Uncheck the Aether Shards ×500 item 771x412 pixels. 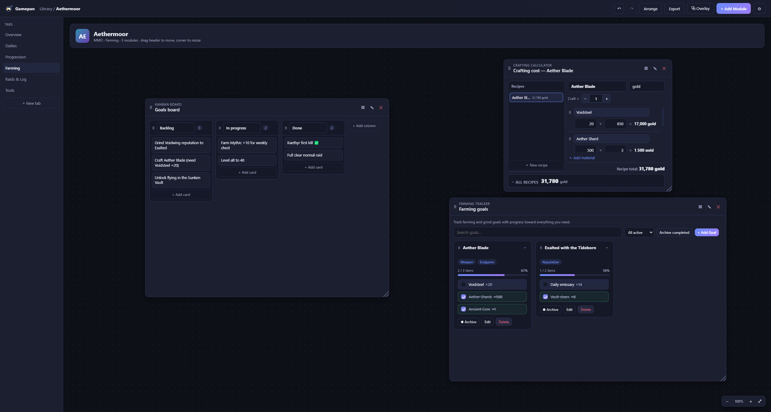coord(463,297)
